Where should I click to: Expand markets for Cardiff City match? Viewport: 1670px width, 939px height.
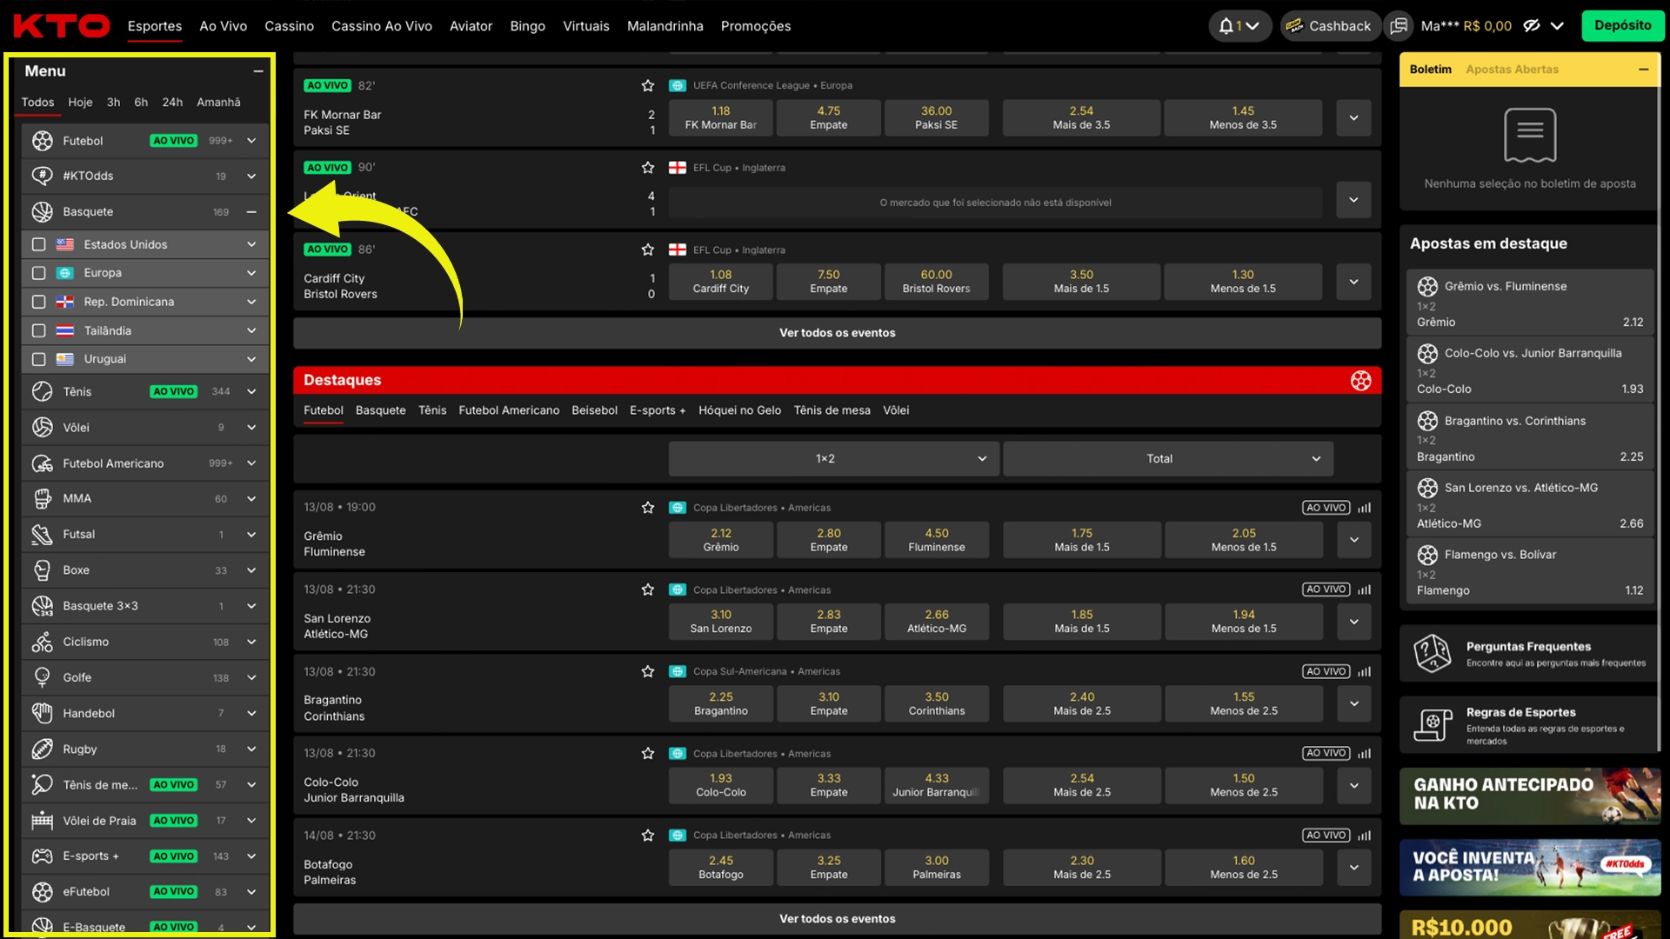tap(1353, 282)
